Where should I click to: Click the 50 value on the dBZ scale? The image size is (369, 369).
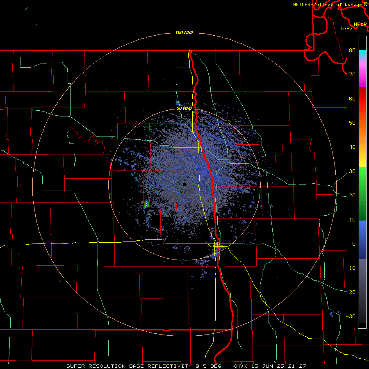point(352,123)
